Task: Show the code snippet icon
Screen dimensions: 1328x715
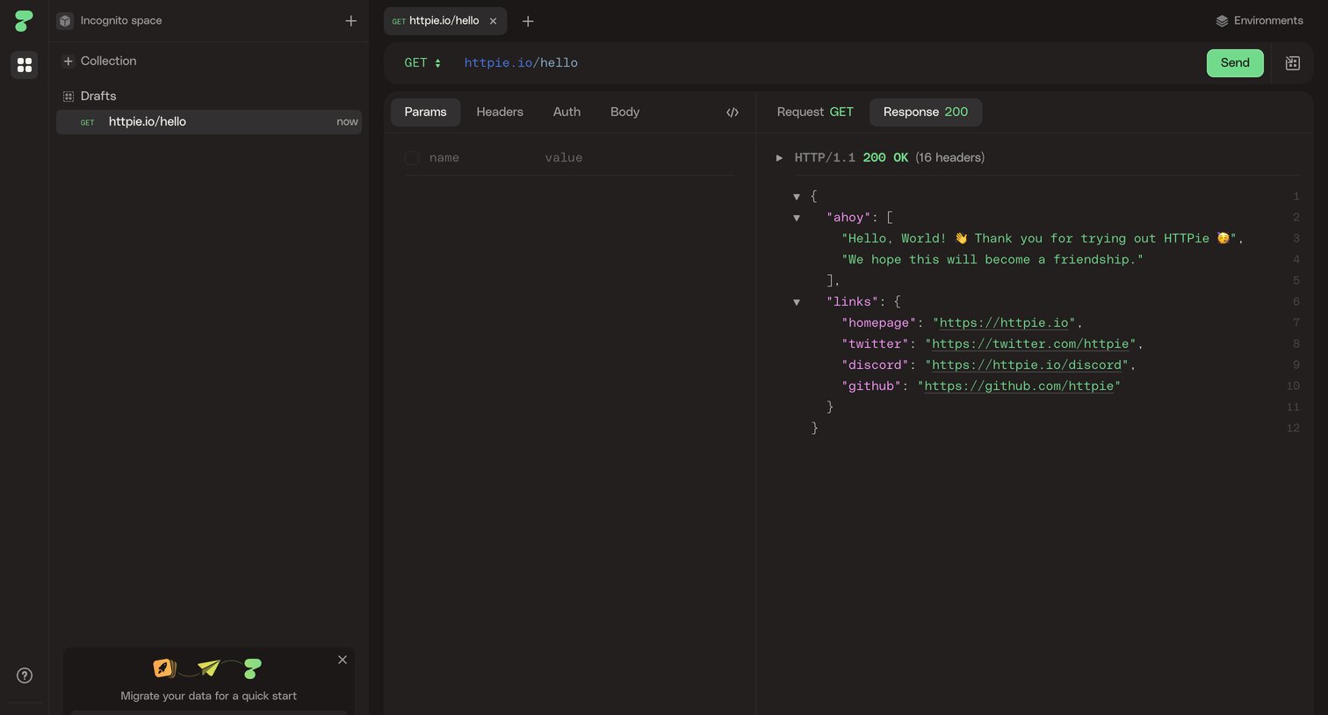Action: [733, 112]
